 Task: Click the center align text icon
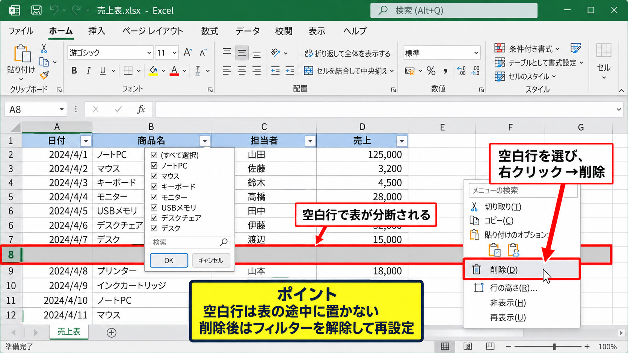pyautogui.click(x=242, y=71)
